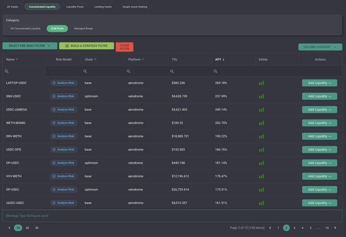Open the Single-Asset Staking tab
This screenshot has width=346, height=237.
coord(135,7)
